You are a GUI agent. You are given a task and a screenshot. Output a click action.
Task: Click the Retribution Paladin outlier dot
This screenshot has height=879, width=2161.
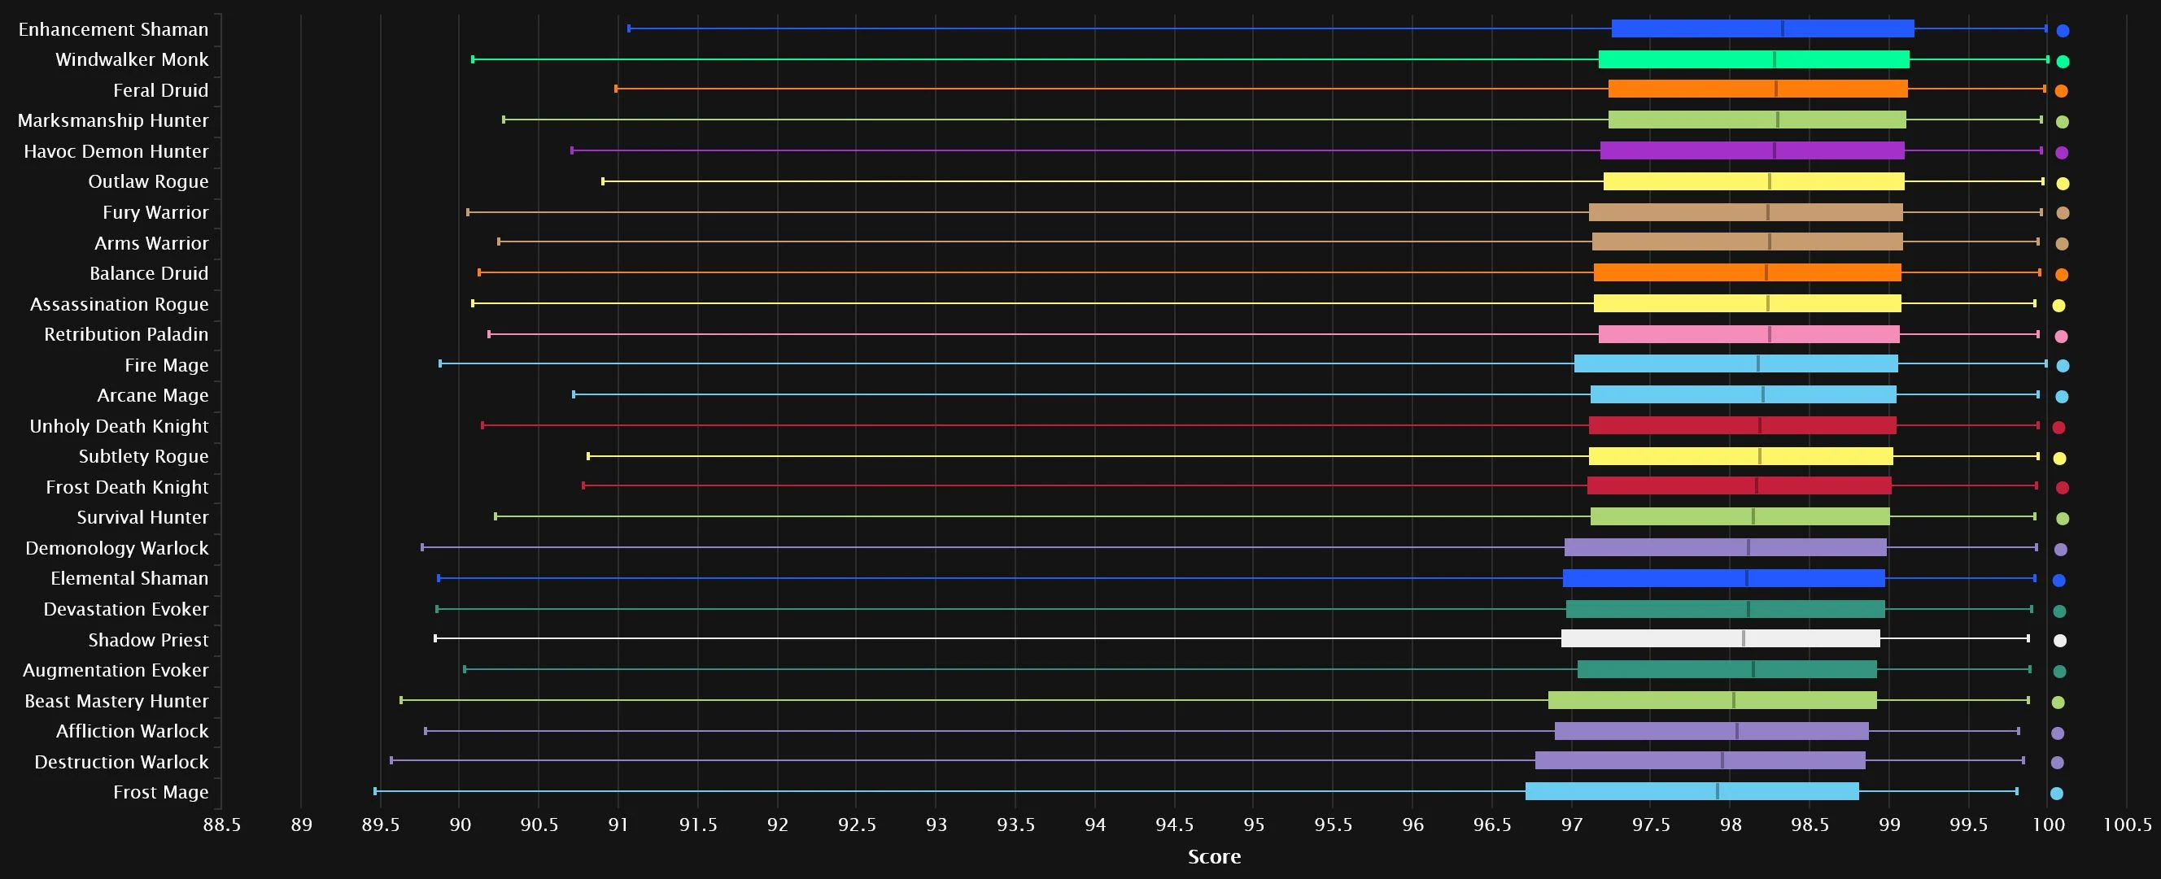[2061, 337]
